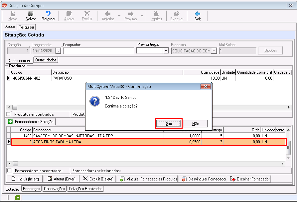
Task: Open the Anterior dropdown arrow
Action: 119,16
